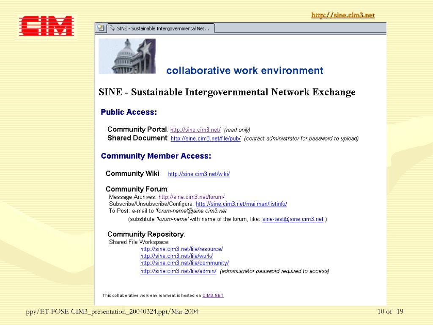Click the Capitol dome banner image

tap(127, 56)
